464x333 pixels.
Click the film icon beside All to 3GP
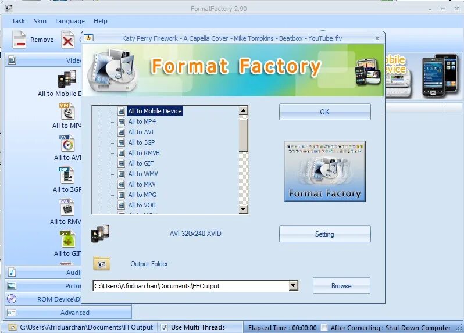pyautogui.click(x=121, y=142)
